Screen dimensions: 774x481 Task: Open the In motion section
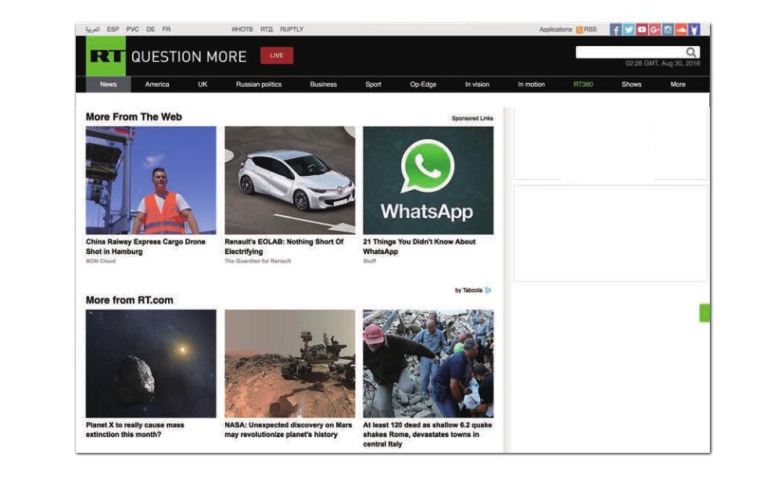[531, 84]
